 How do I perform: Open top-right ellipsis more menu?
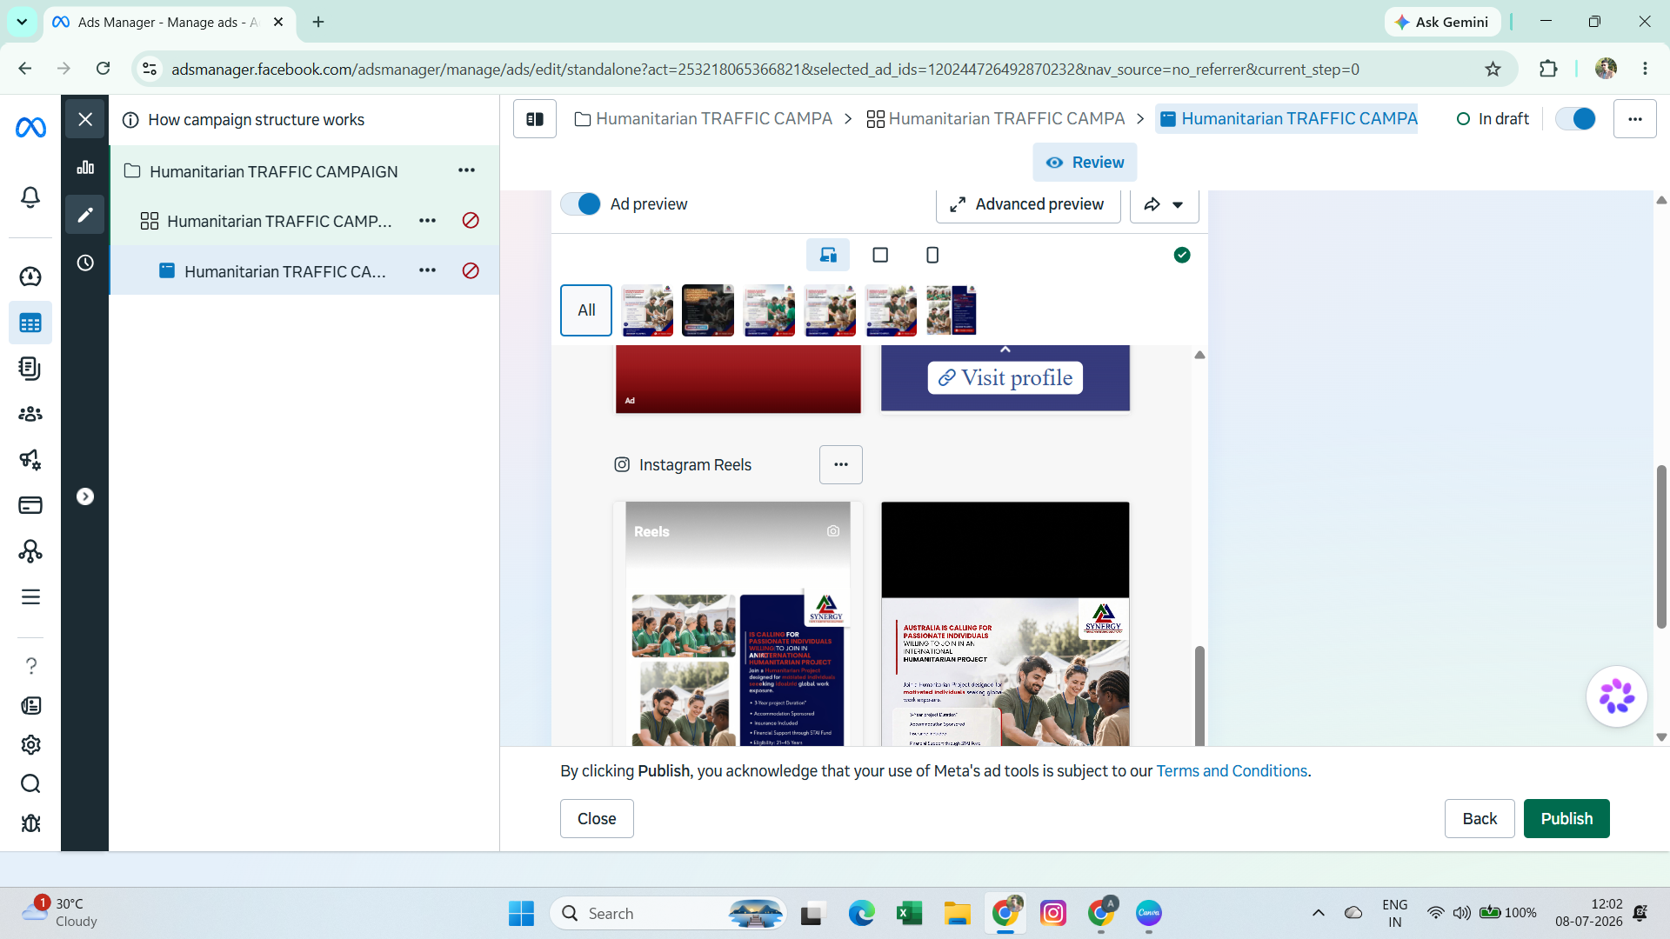coord(1635,119)
